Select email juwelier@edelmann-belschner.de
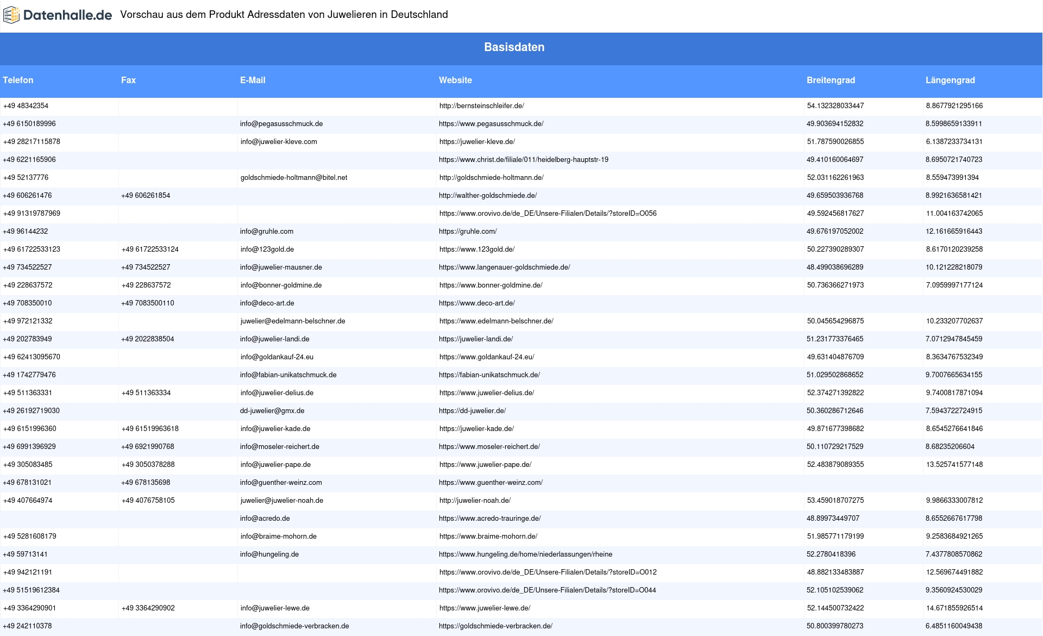The image size is (1043, 636). pos(293,321)
